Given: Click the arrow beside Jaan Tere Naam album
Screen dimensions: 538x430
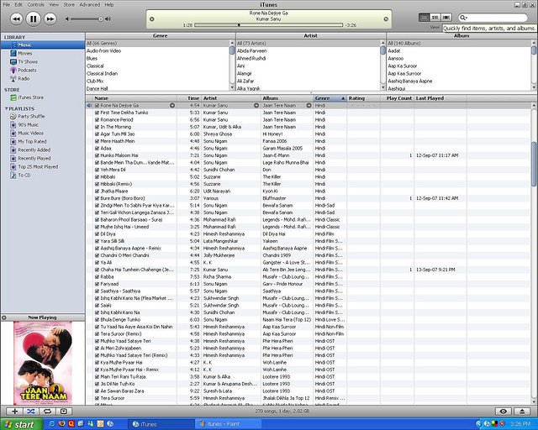Looking at the screenshot, I should coord(309,106).
